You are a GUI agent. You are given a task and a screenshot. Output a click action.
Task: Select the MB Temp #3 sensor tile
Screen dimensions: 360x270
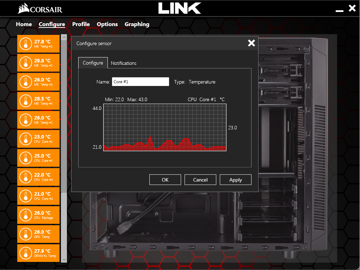38,82
